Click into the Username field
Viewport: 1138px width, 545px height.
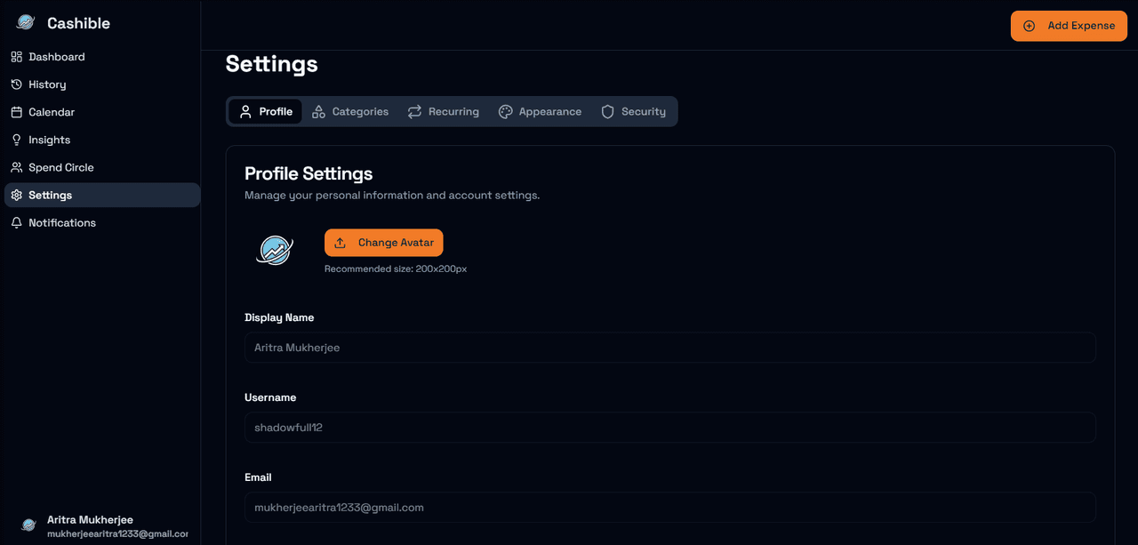pos(669,428)
